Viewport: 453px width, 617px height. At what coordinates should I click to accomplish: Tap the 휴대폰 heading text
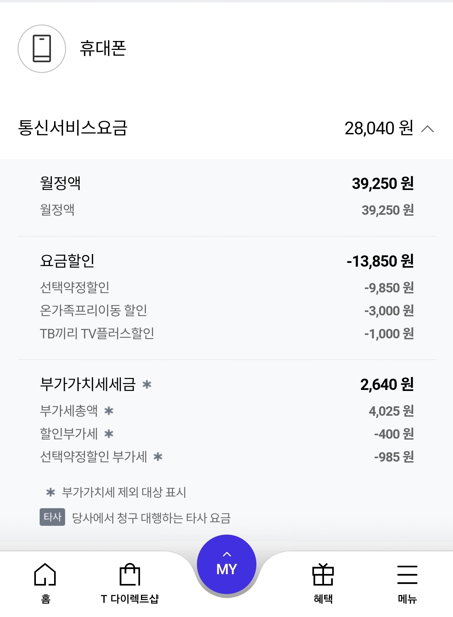tap(103, 49)
